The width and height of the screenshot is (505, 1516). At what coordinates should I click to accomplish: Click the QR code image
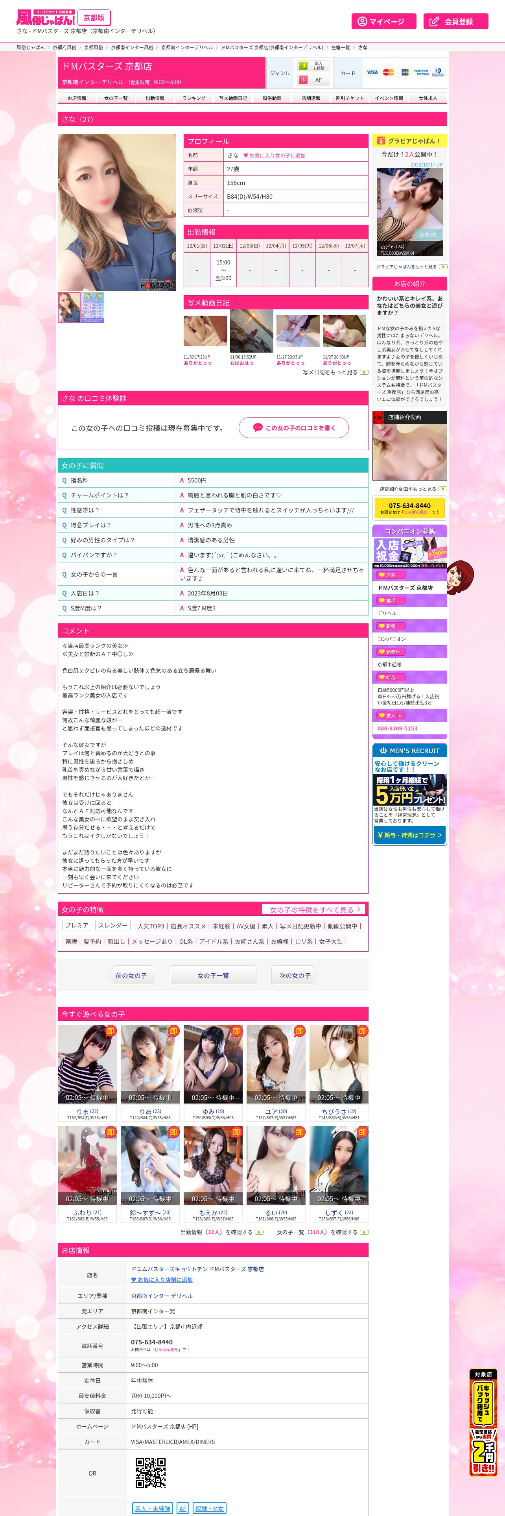tap(151, 1472)
